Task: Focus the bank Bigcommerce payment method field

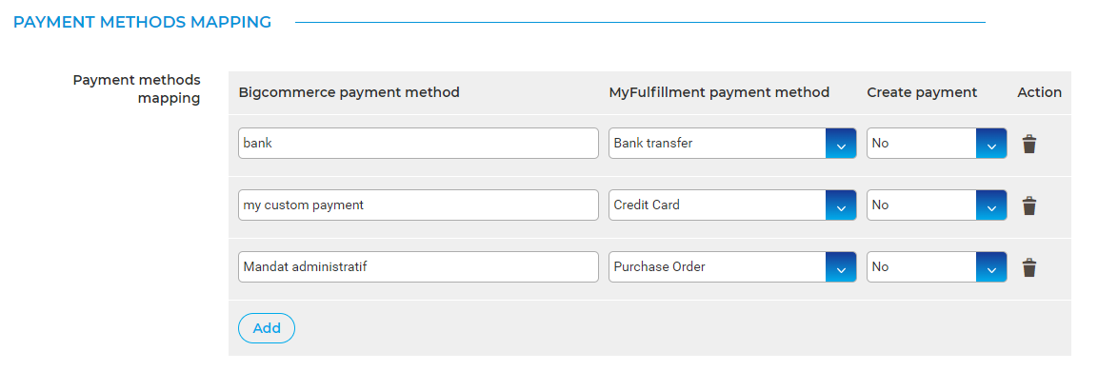Action: coord(418,144)
